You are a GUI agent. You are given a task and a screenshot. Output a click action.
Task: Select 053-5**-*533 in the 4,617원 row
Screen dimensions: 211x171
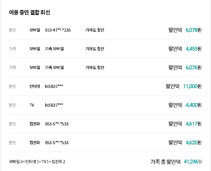(57, 124)
